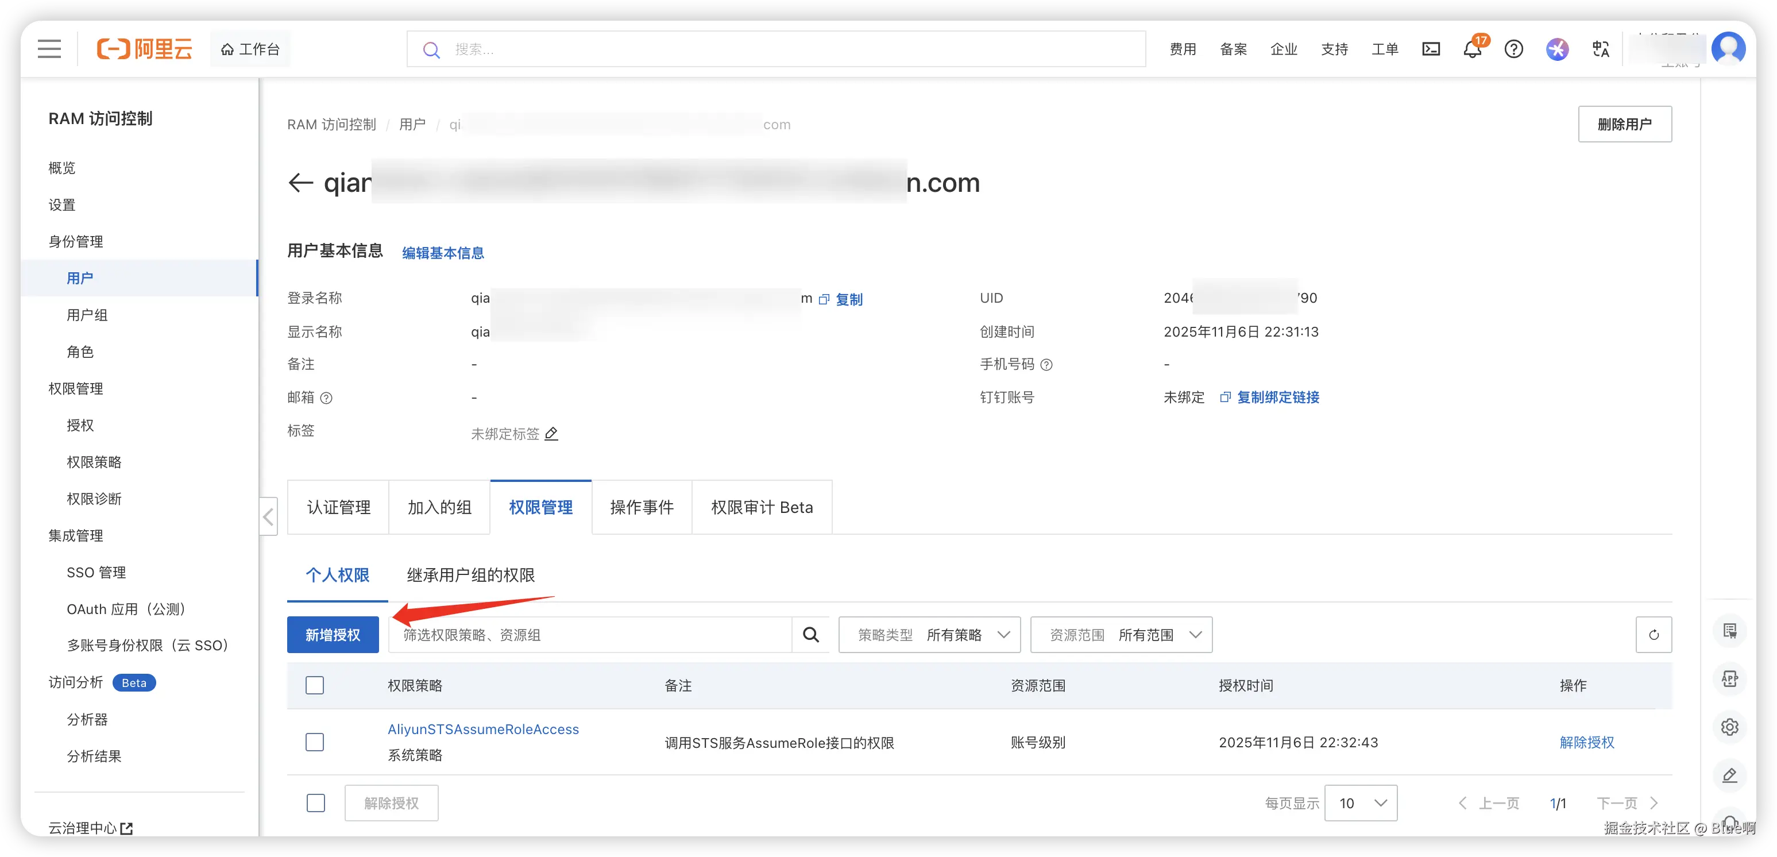This screenshot has height=857, width=1777.
Task: Tick the AliyunSTSAssumeRoleAccess row checkbox
Action: 315,743
